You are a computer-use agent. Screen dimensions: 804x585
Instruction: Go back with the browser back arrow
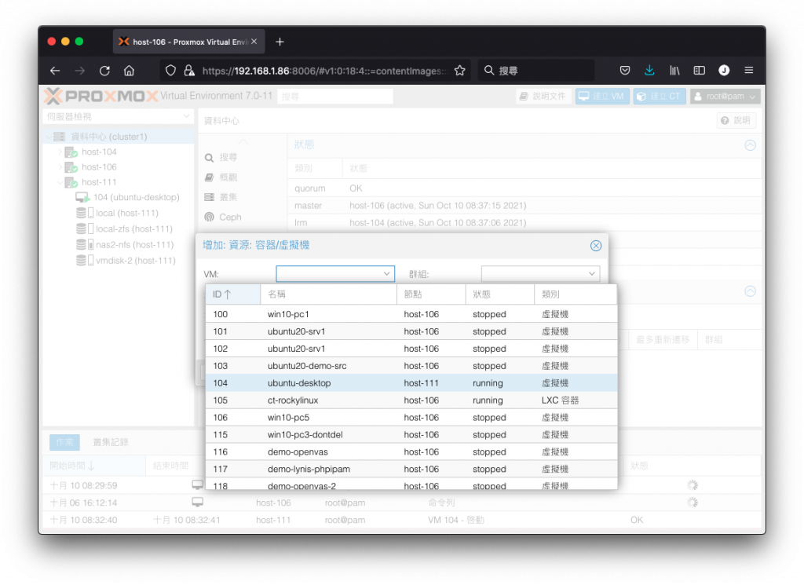click(x=55, y=71)
